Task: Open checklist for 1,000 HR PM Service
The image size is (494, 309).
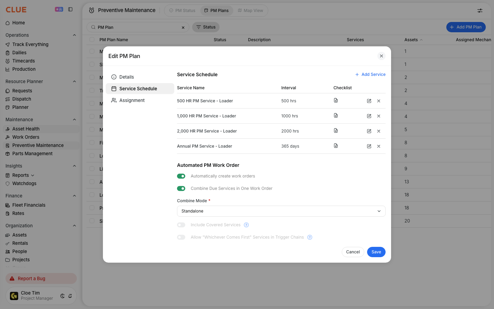Action: point(336,115)
